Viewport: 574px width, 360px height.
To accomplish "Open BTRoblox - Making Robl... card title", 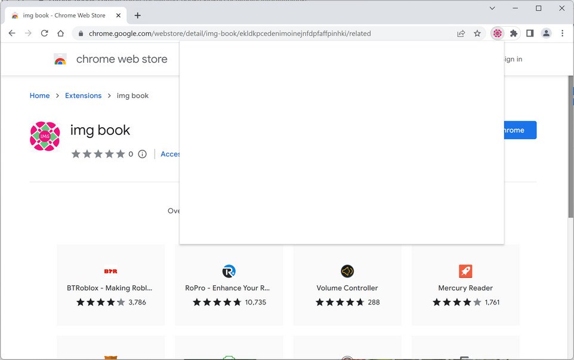I will point(109,288).
